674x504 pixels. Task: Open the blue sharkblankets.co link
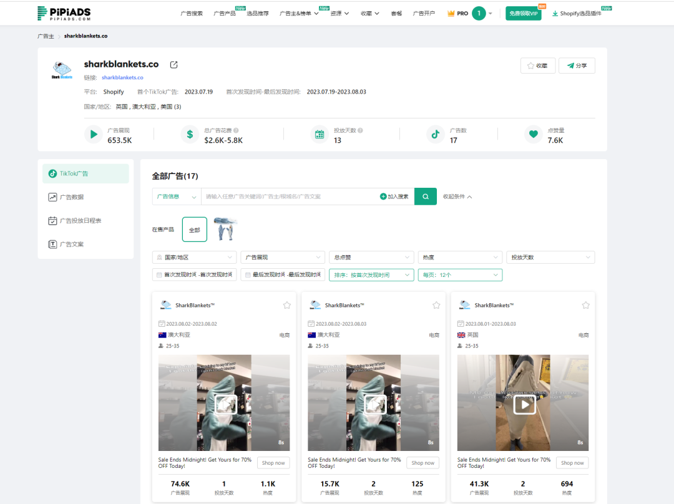coord(122,77)
